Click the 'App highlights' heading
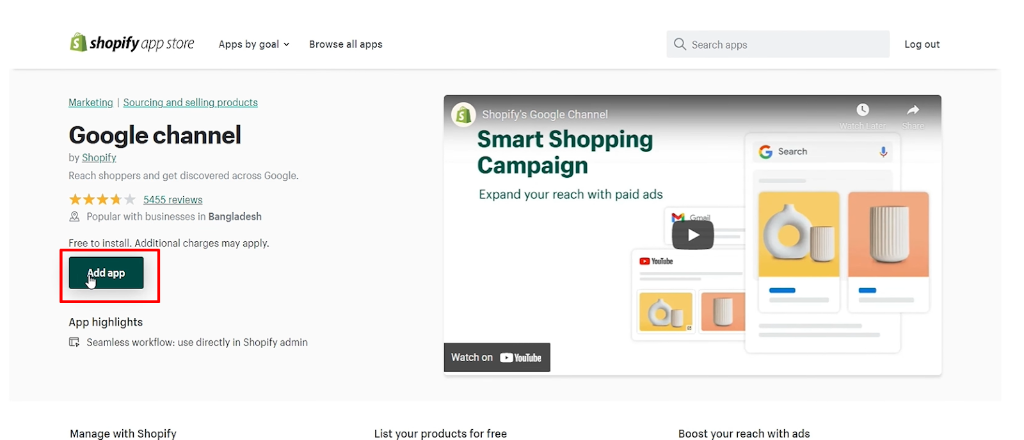The height and width of the screenshot is (440, 1024). (x=106, y=322)
